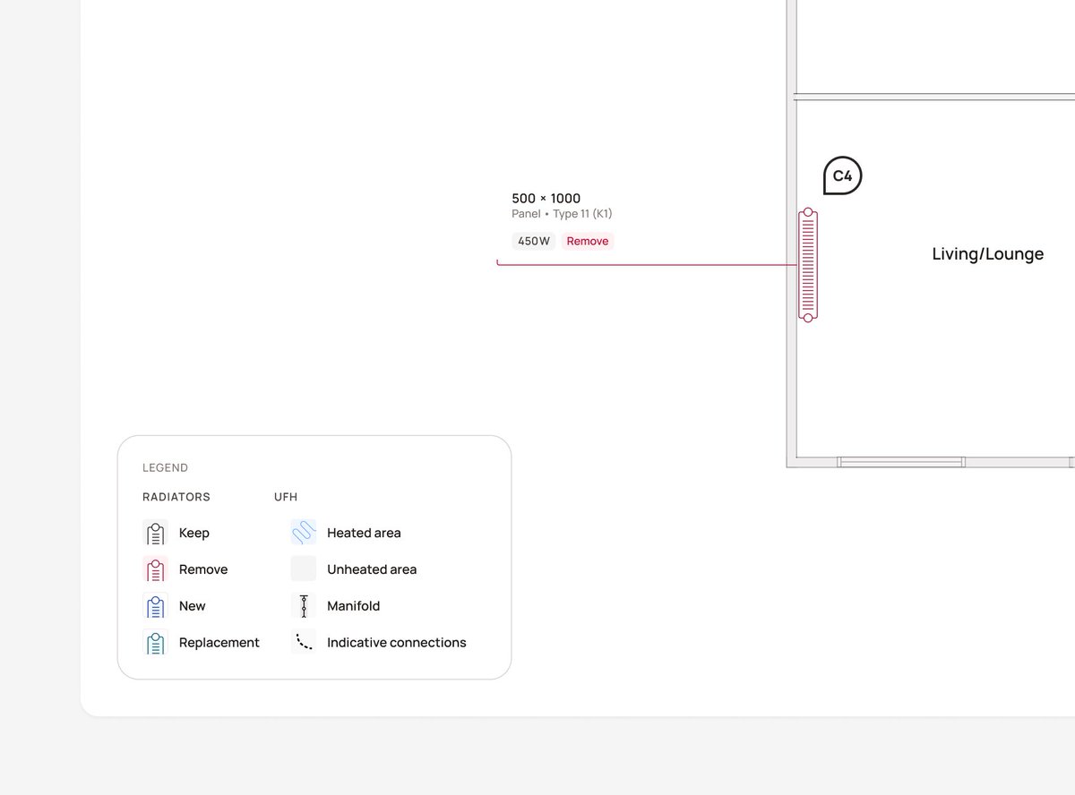1075x795 pixels.
Task: Click the Replacement legend label
Action: [x=219, y=643]
